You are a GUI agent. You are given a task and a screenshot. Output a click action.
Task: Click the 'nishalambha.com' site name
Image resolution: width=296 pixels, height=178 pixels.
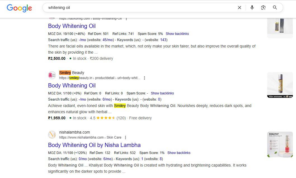pos(75,132)
